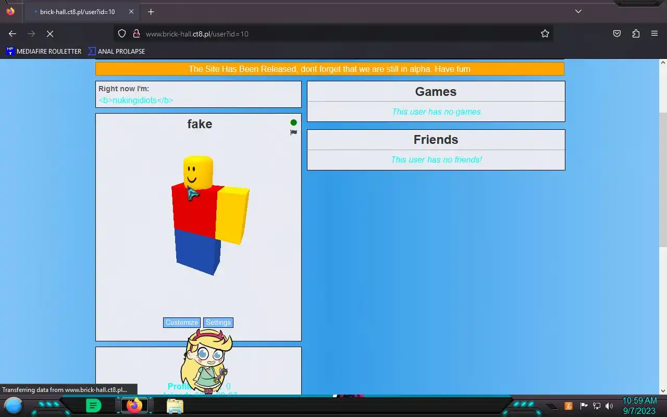Viewport: 667px width, 417px height.
Task: Open a new browser tab
Action: (151, 11)
